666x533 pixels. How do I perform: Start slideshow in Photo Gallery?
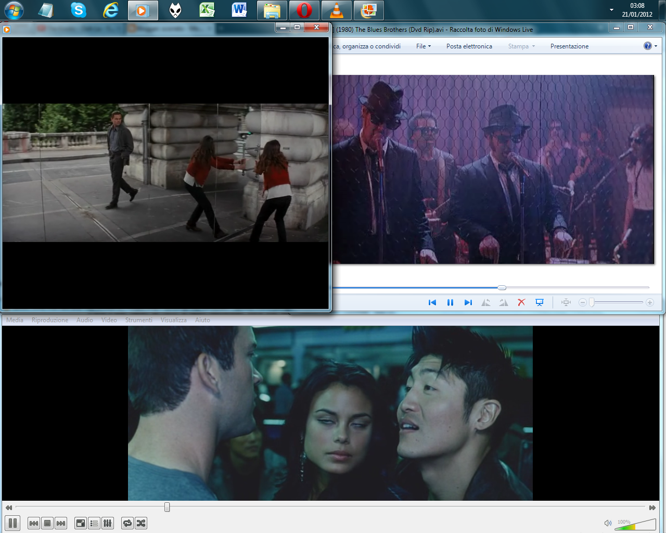pos(540,302)
